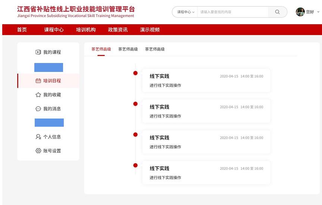The width and height of the screenshot is (322, 205).
Task: Switch to the second 茶艺师高级 tab
Action: (x=128, y=49)
